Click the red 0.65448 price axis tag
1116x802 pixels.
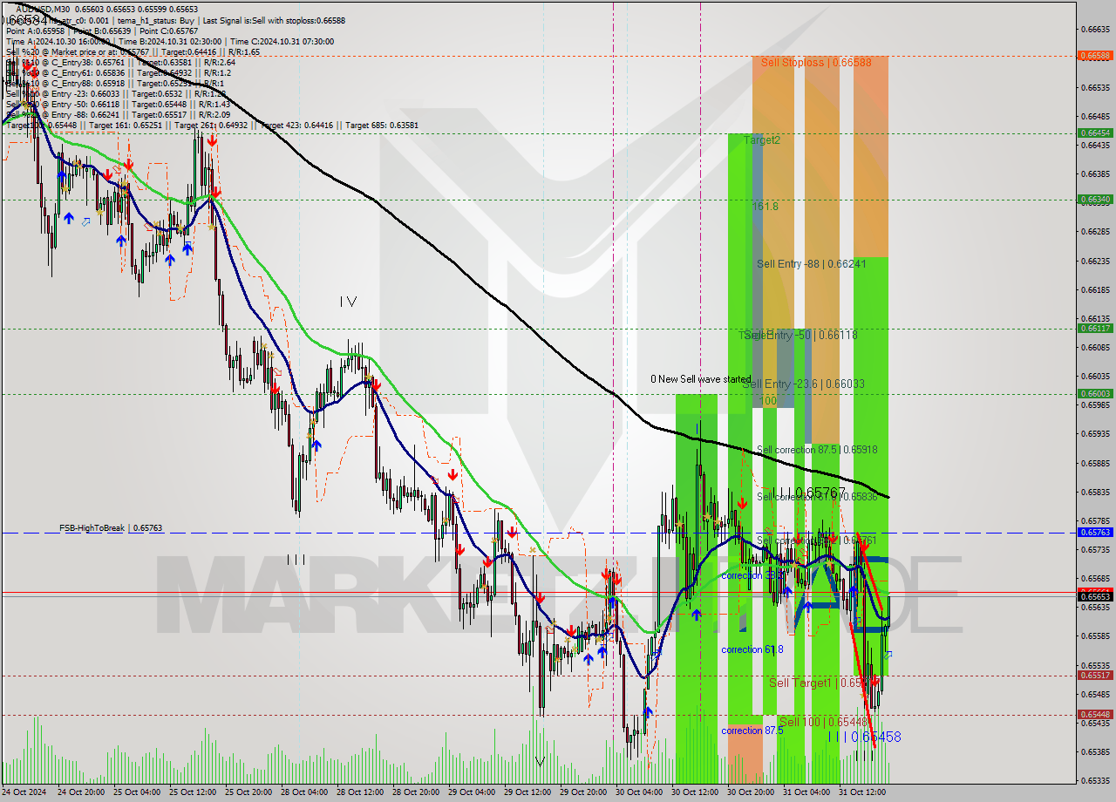1095,714
